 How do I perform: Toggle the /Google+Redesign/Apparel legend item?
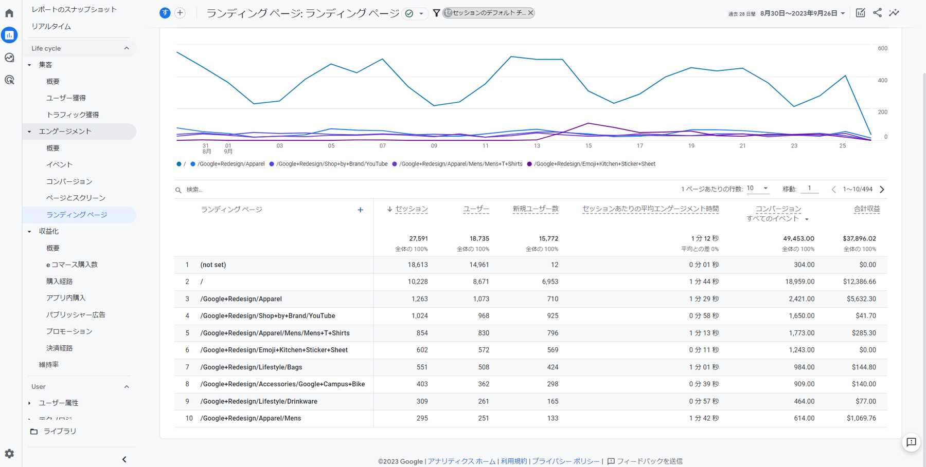(227, 164)
